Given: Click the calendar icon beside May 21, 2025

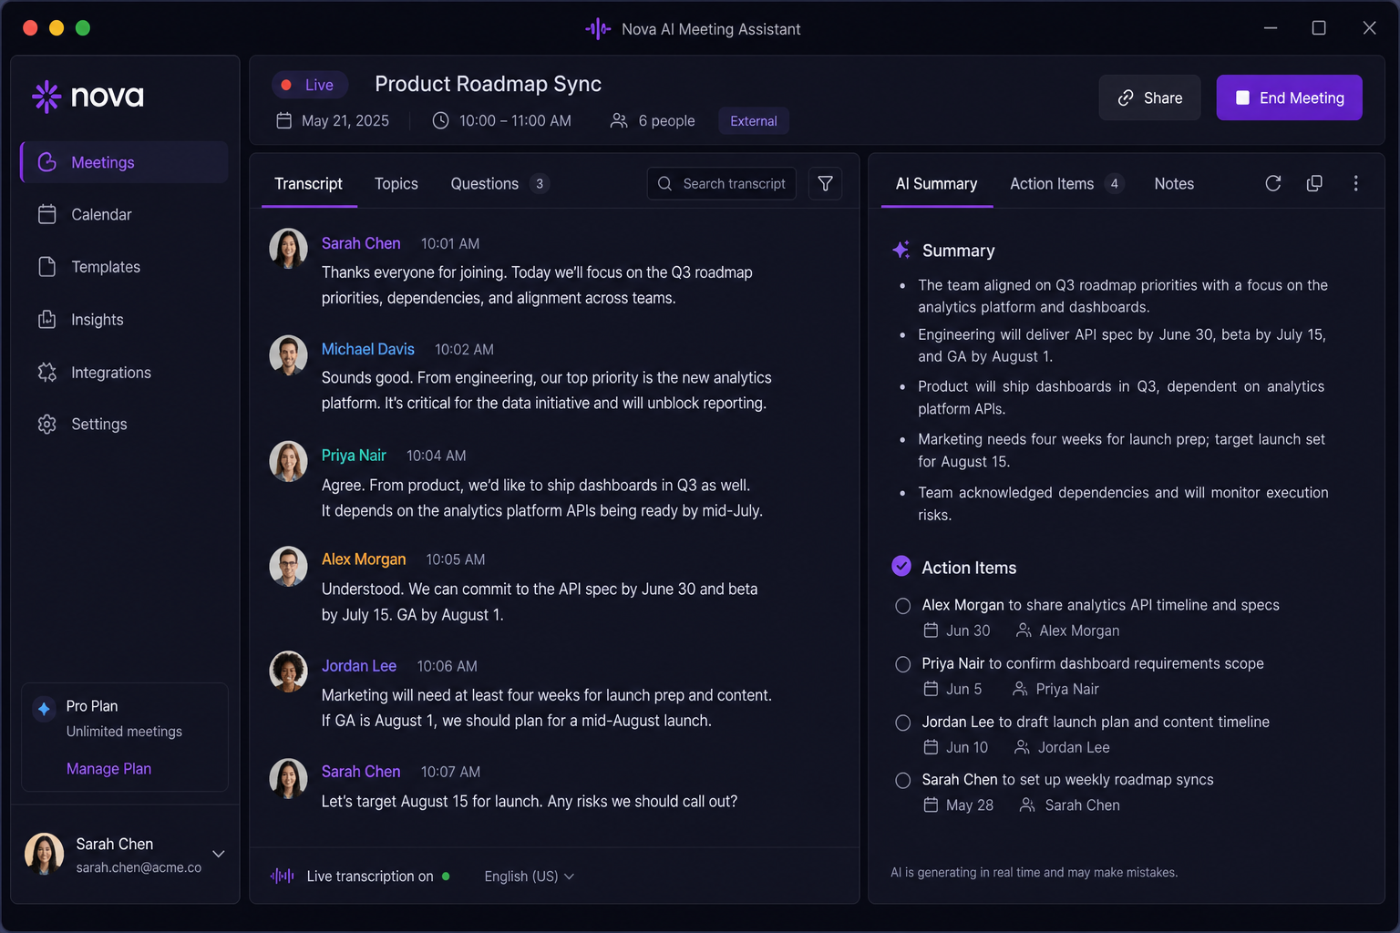Looking at the screenshot, I should coord(284,120).
